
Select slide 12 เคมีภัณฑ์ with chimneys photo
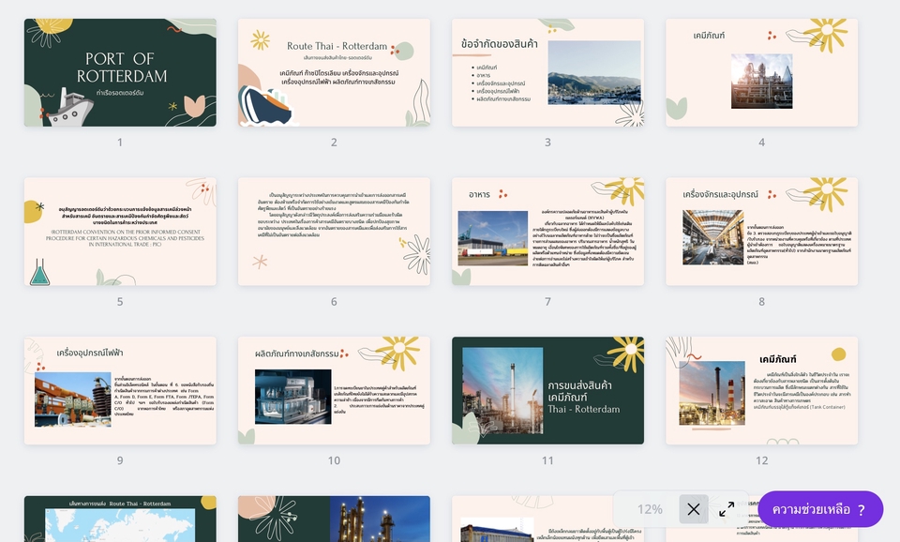pyautogui.click(x=761, y=390)
